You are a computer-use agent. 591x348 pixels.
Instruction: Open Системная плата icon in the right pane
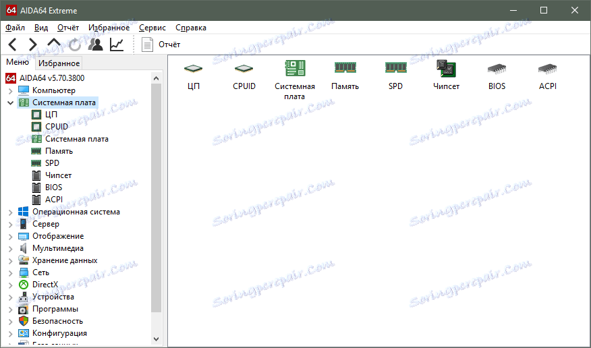coord(295,80)
